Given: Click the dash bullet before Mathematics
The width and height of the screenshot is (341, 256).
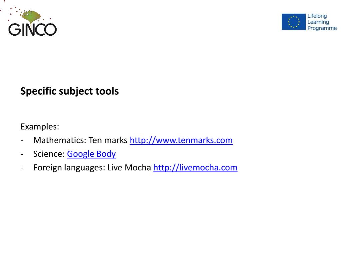Looking at the screenshot, I should (22, 140).
